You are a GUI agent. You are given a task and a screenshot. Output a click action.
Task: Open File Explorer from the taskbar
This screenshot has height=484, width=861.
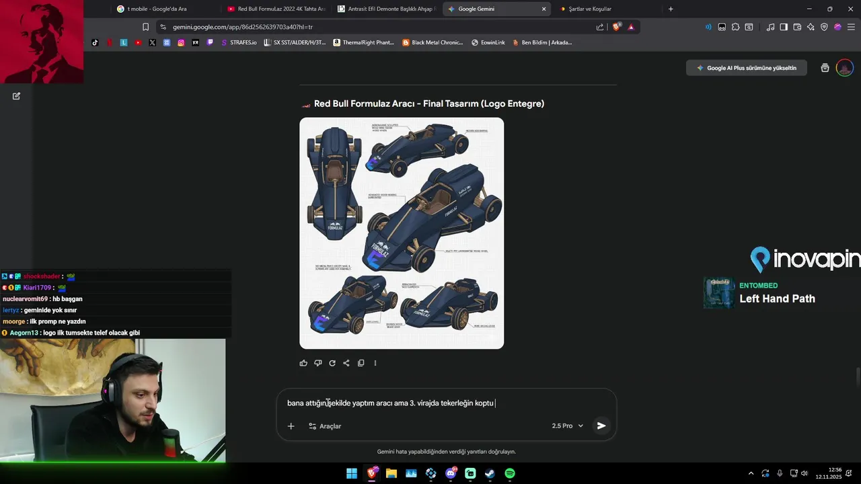[391, 473]
